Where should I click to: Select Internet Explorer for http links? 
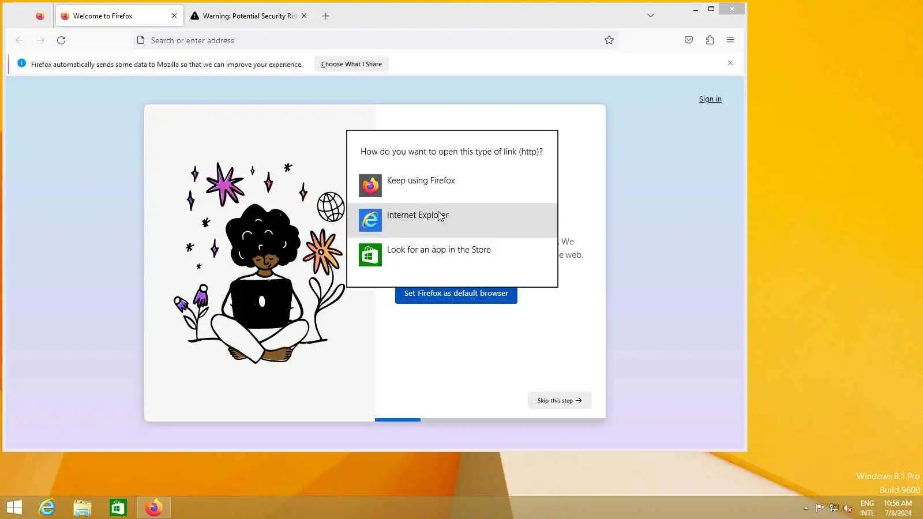(452, 220)
